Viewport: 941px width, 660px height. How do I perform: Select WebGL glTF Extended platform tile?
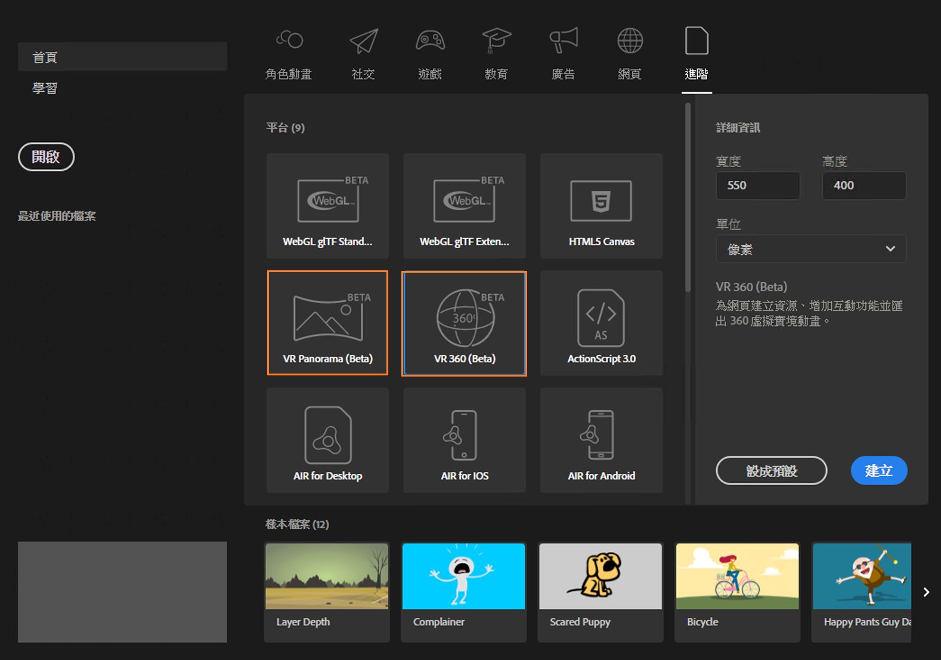(465, 206)
